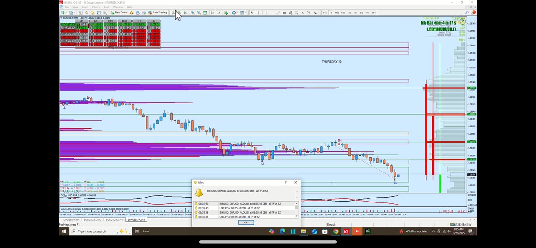The height and width of the screenshot is (248, 536).
Task: Open the Insert menu
Action: [x=85, y=7]
